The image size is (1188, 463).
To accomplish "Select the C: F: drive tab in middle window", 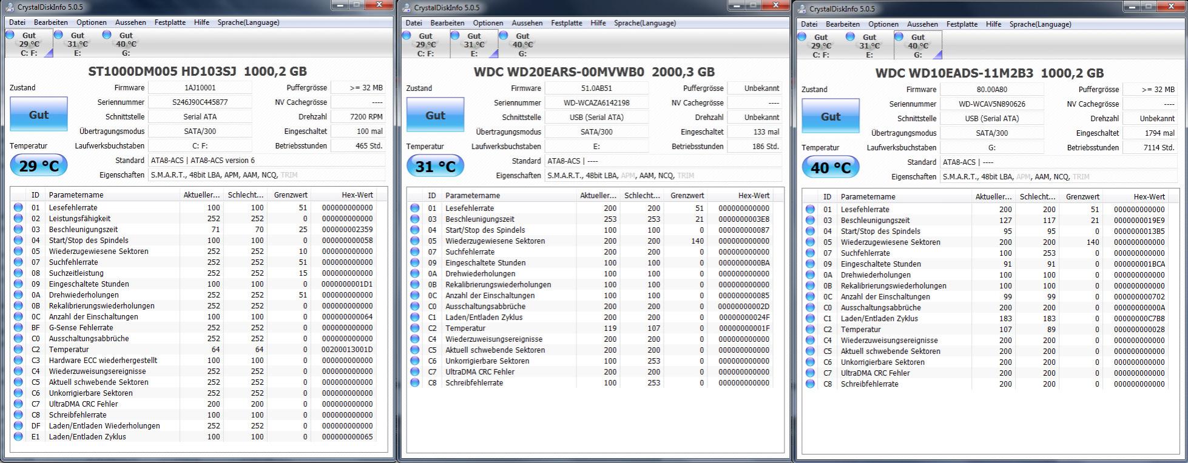I will coord(425,44).
